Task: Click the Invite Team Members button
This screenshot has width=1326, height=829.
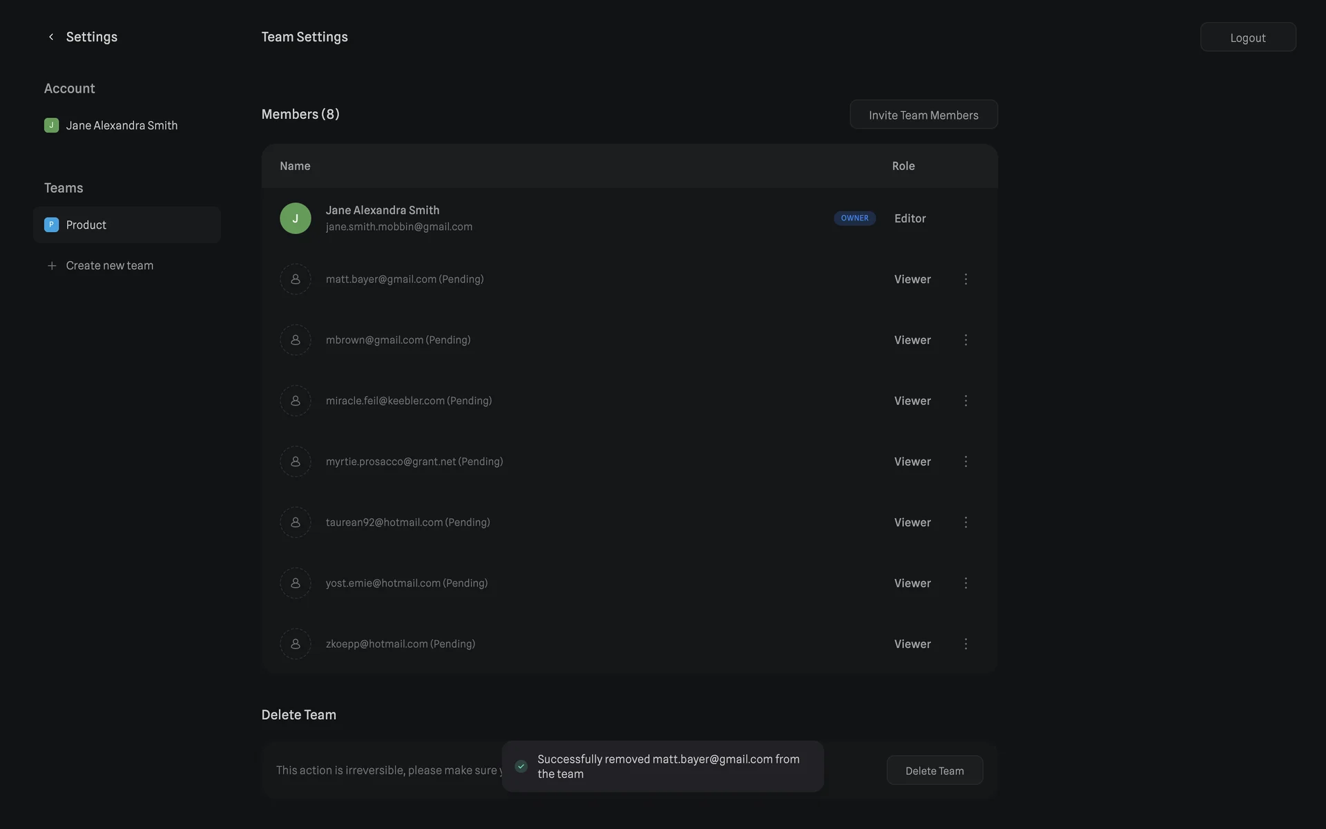Action: [x=923, y=115]
